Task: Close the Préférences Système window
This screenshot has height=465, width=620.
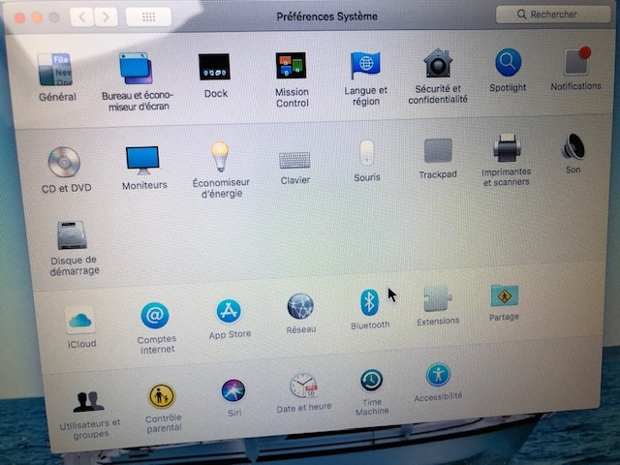Action: [x=19, y=17]
